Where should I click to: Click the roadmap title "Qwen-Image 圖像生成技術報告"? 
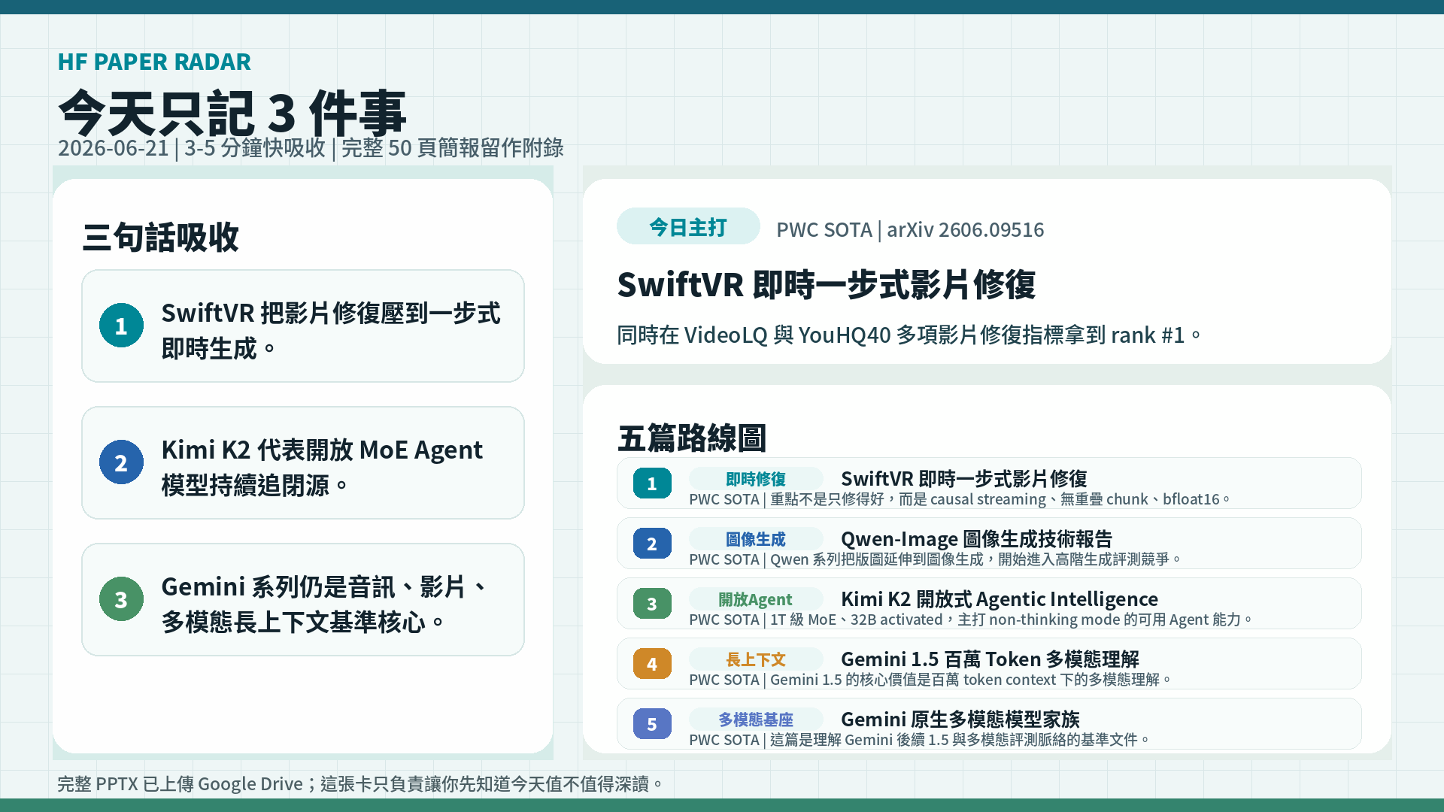click(x=976, y=539)
